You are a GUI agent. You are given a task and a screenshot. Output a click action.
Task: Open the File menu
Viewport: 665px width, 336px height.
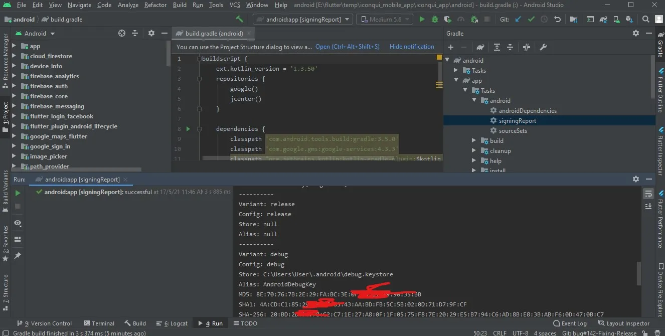pos(22,5)
